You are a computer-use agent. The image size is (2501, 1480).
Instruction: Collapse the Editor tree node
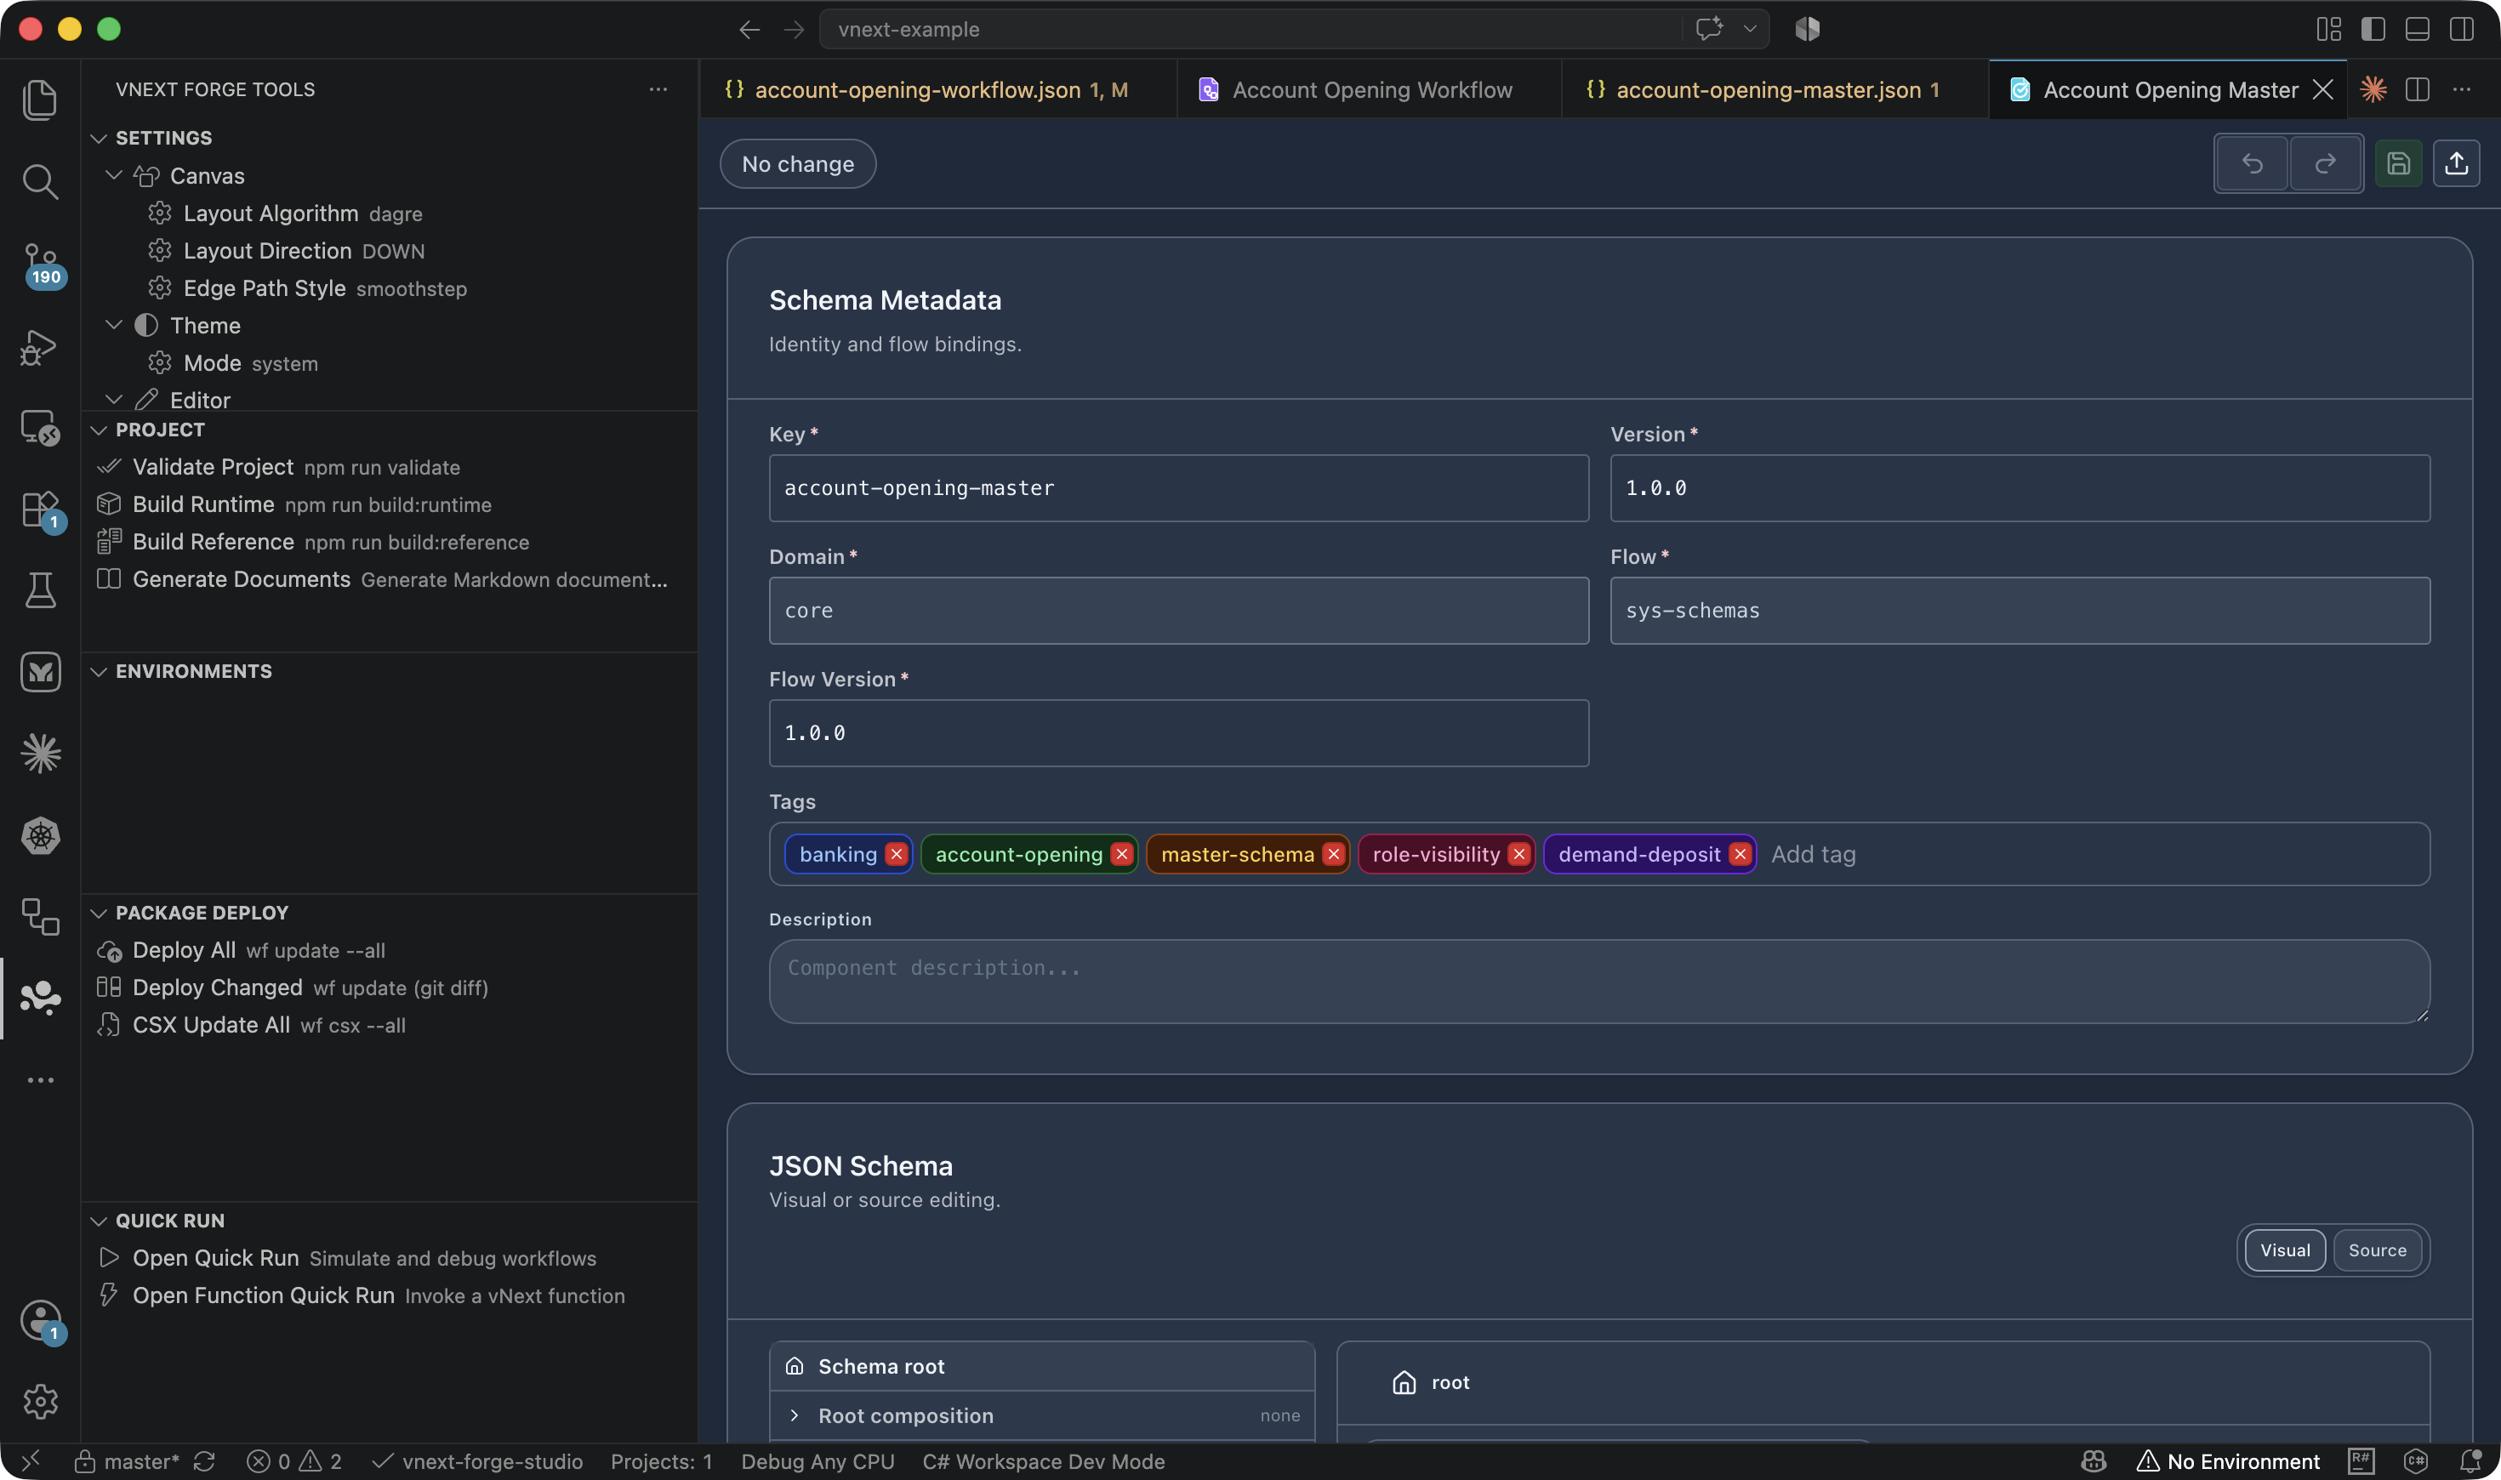coord(115,400)
